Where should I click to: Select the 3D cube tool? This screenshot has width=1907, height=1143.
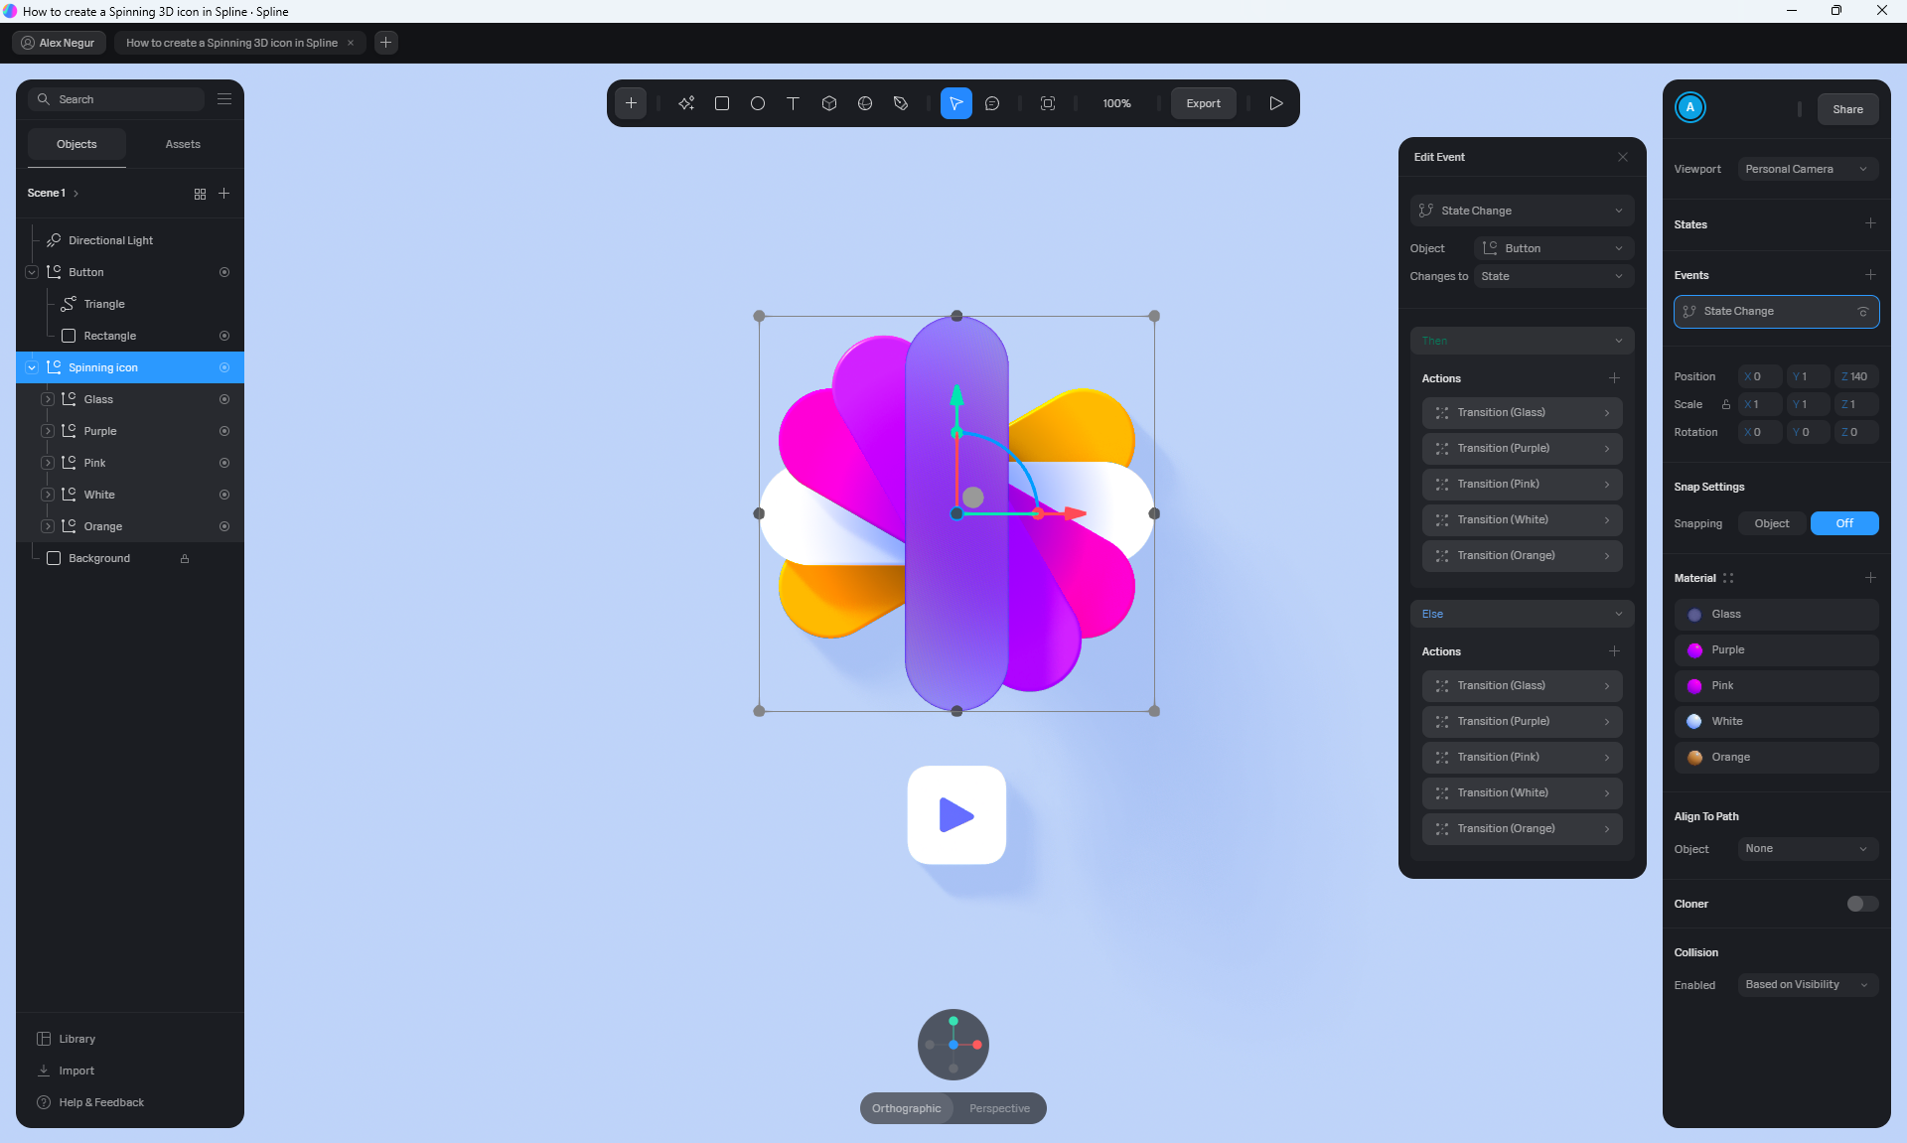pos(829,103)
